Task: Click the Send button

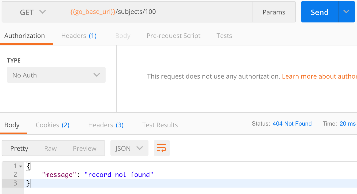Action: (x=319, y=12)
